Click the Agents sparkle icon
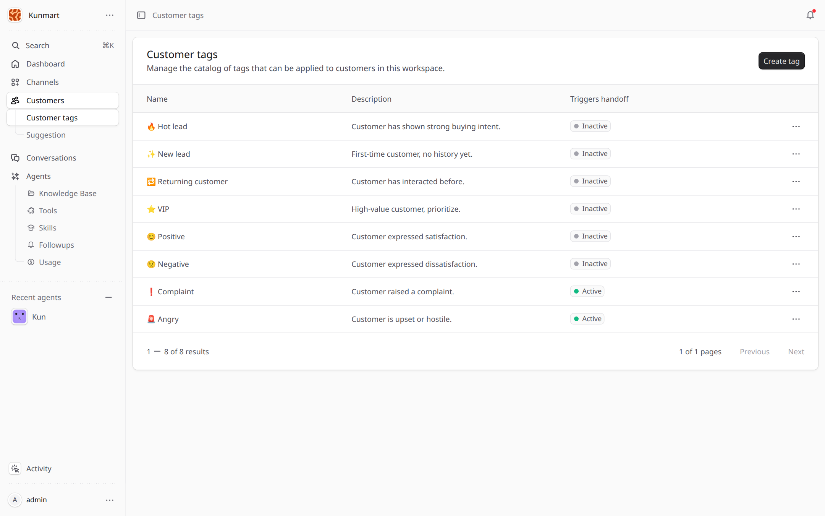Image resolution: width=825 pixels, height=516 pixels. 15,176
